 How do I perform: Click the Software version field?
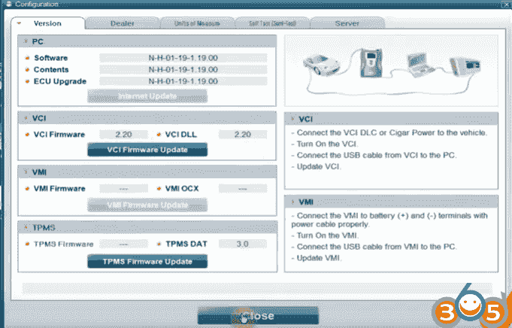tap(183, 58)
